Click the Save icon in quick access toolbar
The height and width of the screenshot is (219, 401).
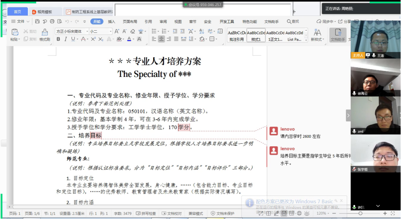pos(37,22)
